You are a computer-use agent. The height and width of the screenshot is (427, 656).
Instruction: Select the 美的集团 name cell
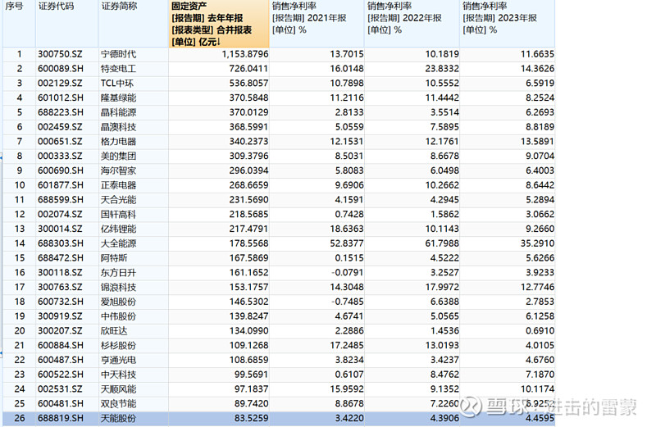(x=118, y=156)
